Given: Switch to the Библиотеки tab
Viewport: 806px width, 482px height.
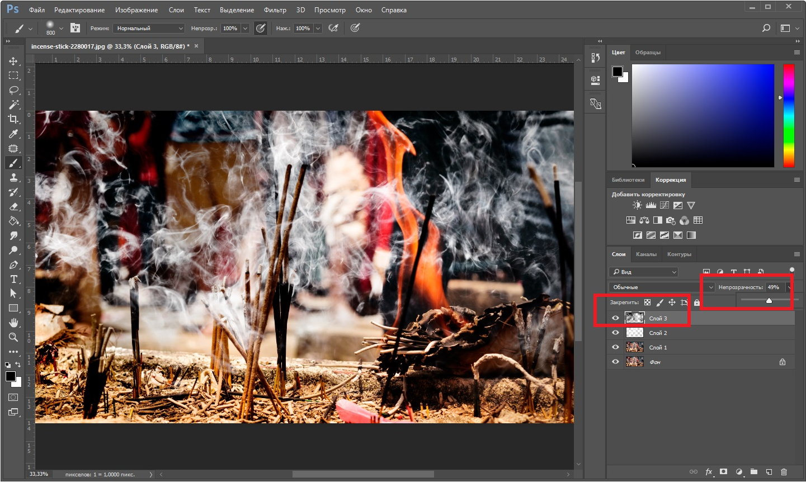Looking at the screenshot, I should (x=628, y=180).
